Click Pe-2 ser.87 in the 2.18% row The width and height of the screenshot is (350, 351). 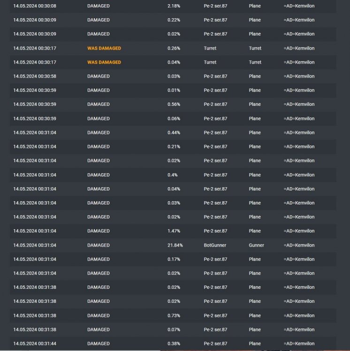click(215, 6)
